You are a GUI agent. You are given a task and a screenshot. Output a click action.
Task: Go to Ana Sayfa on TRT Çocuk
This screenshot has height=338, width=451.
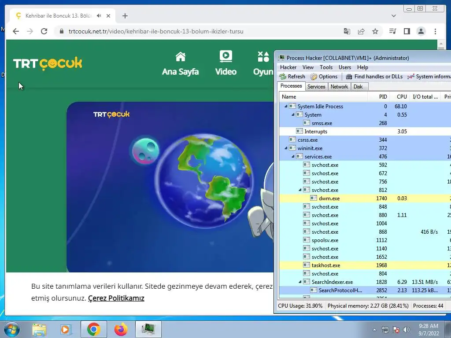180,64
